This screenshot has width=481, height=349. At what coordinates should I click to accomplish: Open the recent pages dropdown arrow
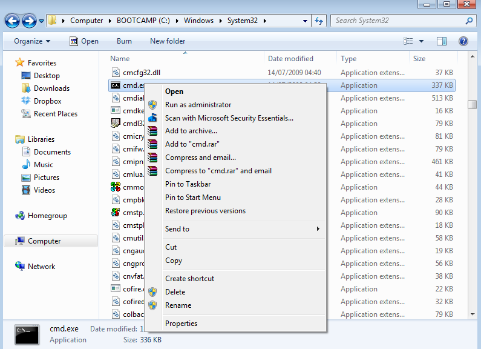point(41,21)
